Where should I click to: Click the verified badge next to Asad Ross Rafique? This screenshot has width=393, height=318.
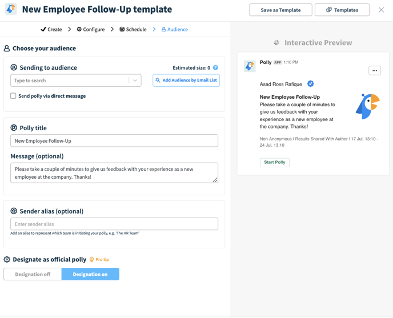pos(311,84)
